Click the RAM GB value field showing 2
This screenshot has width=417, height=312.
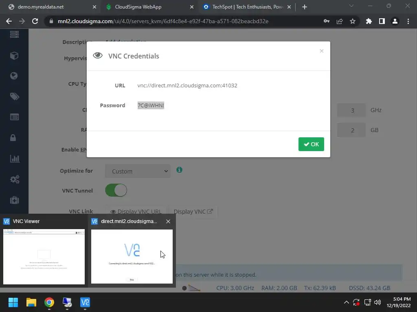click(351, 130)
